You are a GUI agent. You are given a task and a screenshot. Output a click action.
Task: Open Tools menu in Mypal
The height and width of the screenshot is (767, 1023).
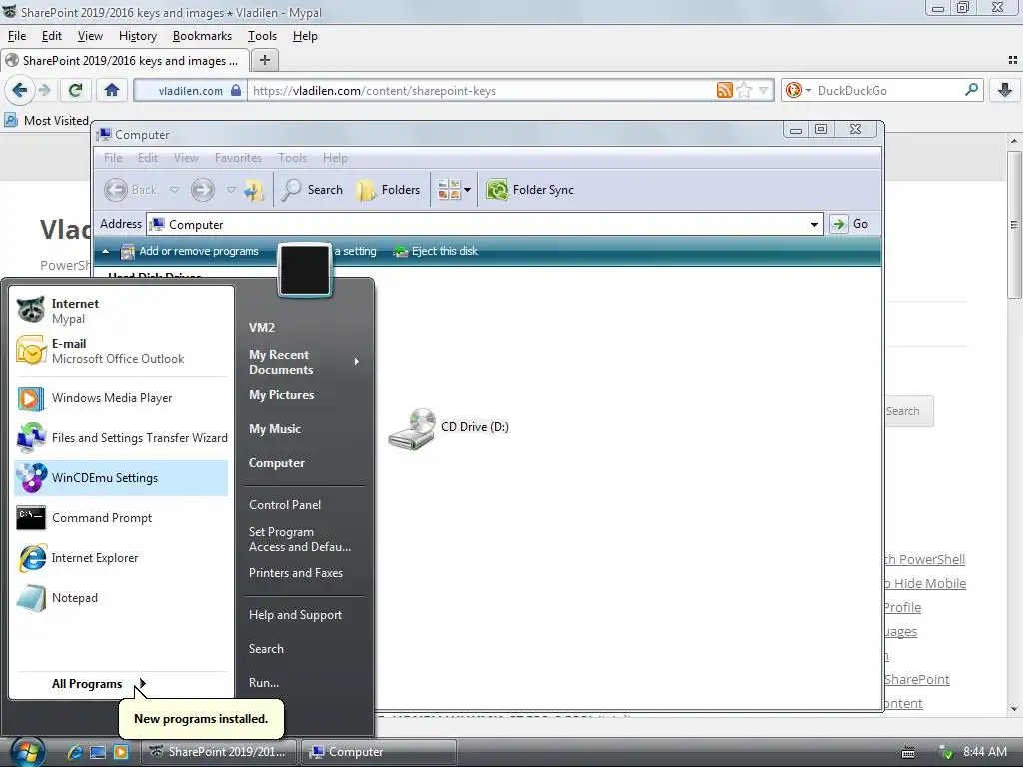263,36
